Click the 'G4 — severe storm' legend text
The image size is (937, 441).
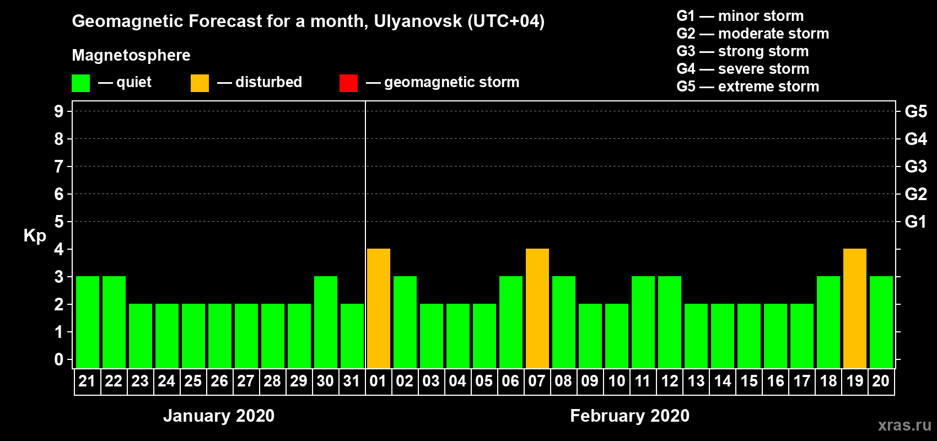pyautogui.click(x=743, y=69)
